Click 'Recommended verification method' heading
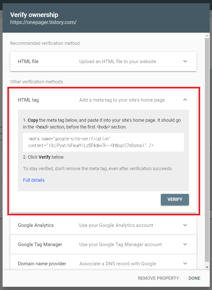The image size is (212, 290). coord(45,43)
